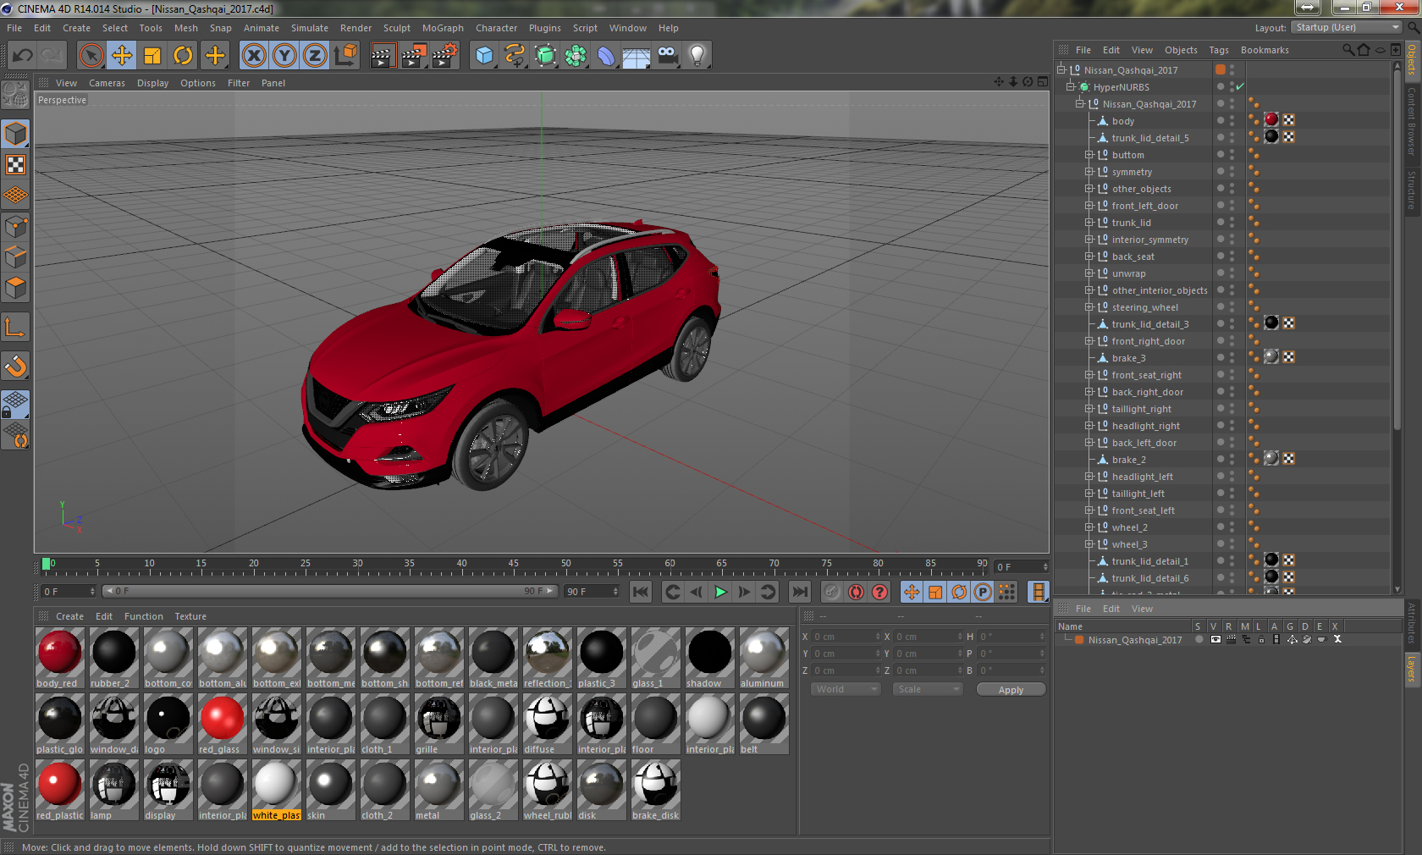
Task: Enable Polygons mode
Action: click(16, 288)
